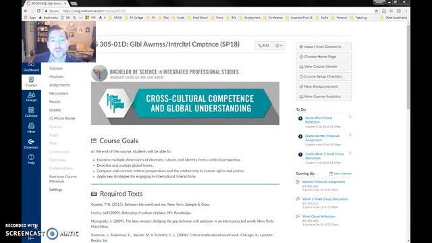This screenshot has height=243, width=432.
Task: Open Outcomes in the course menu
Action: 57,160
